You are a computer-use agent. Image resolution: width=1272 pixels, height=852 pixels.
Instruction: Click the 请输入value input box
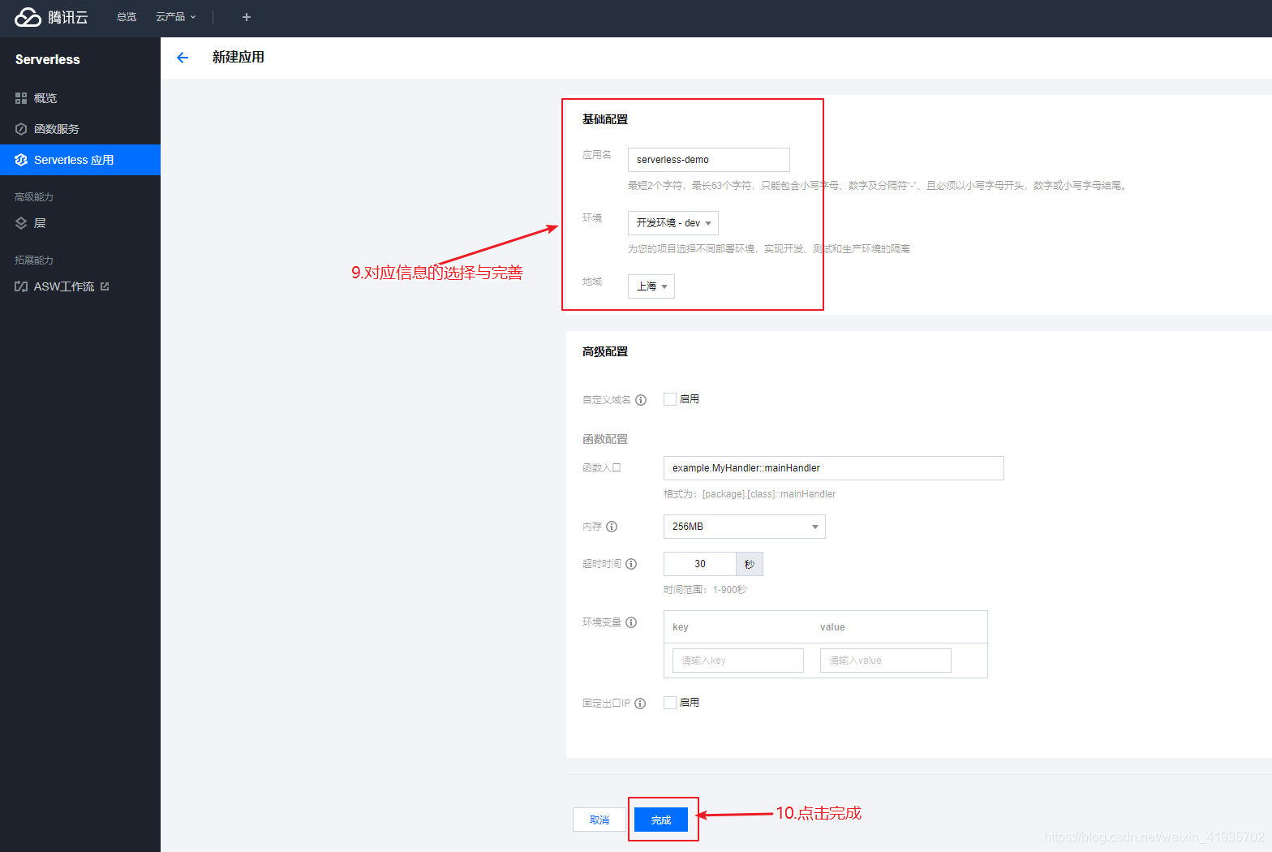click(x=886, y=661)
